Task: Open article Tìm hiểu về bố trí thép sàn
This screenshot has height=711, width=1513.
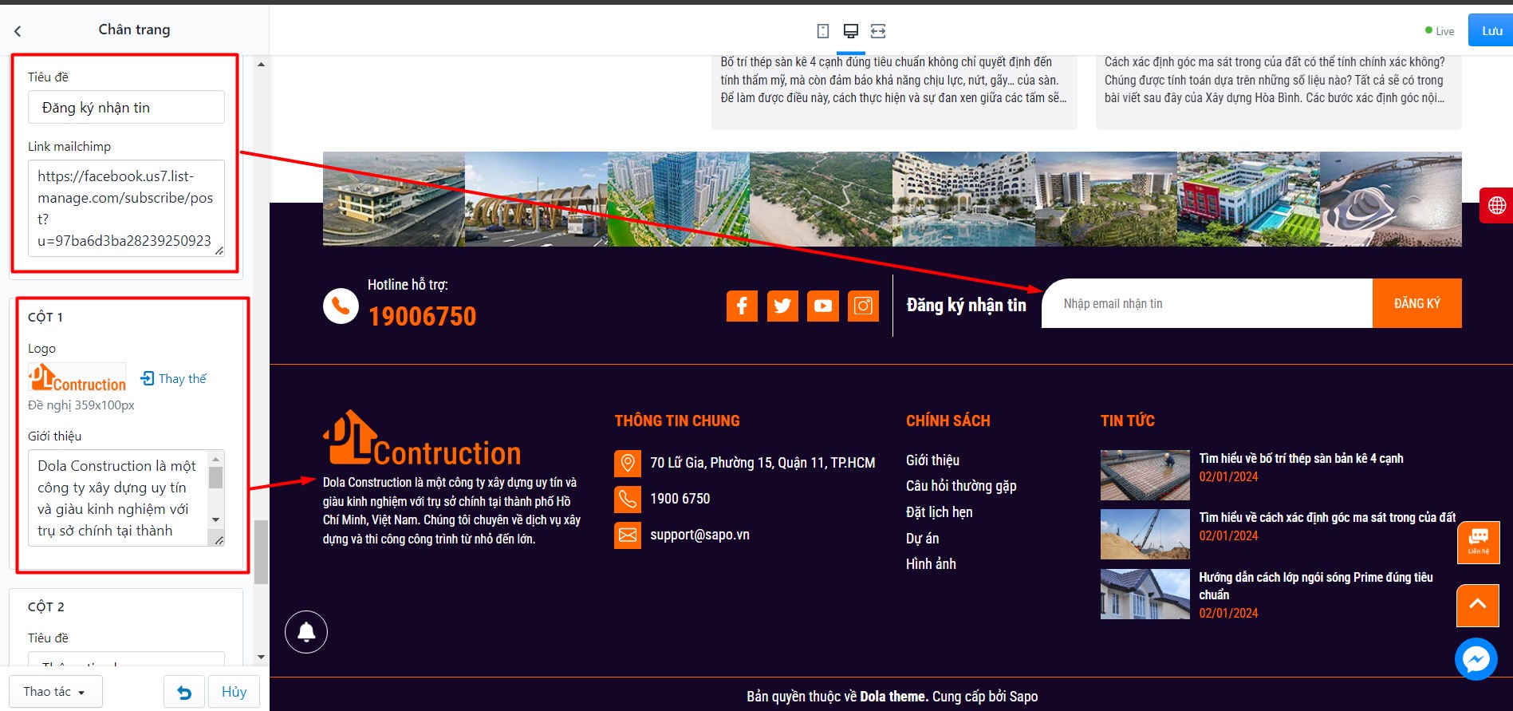Action: pyautogui.click(x=1301, y=459)
